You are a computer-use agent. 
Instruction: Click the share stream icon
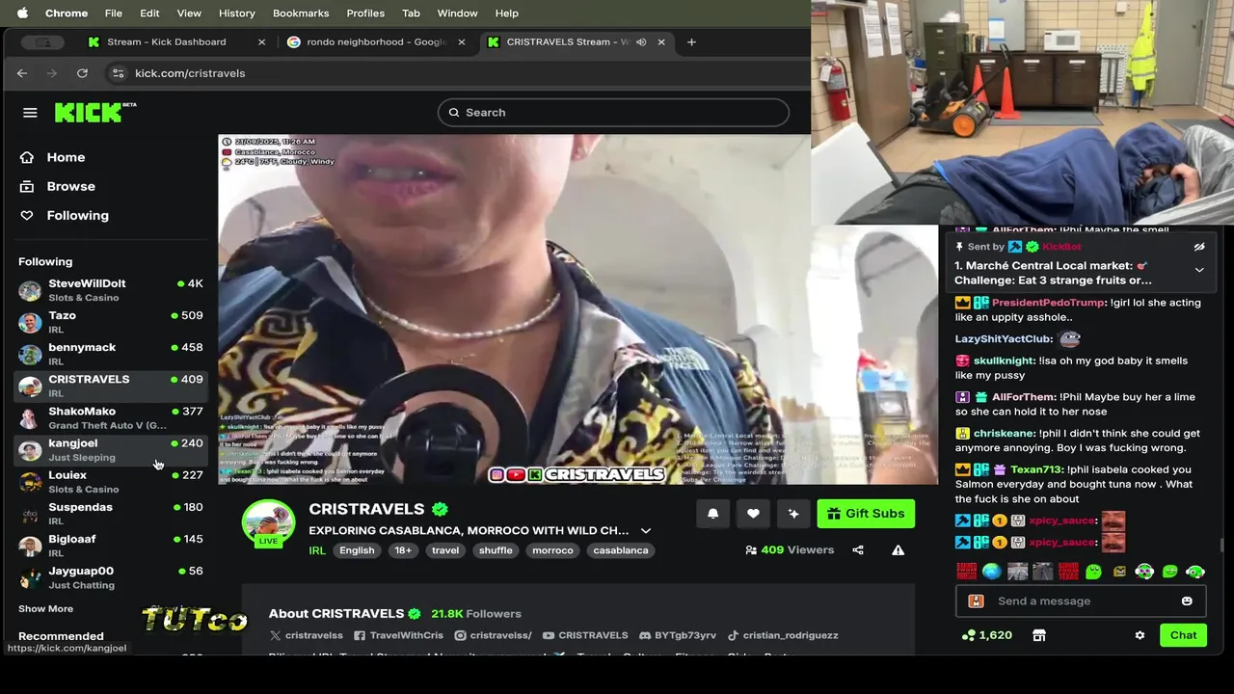858,550
